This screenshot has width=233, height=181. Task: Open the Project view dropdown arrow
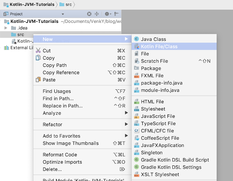[63, 14]
